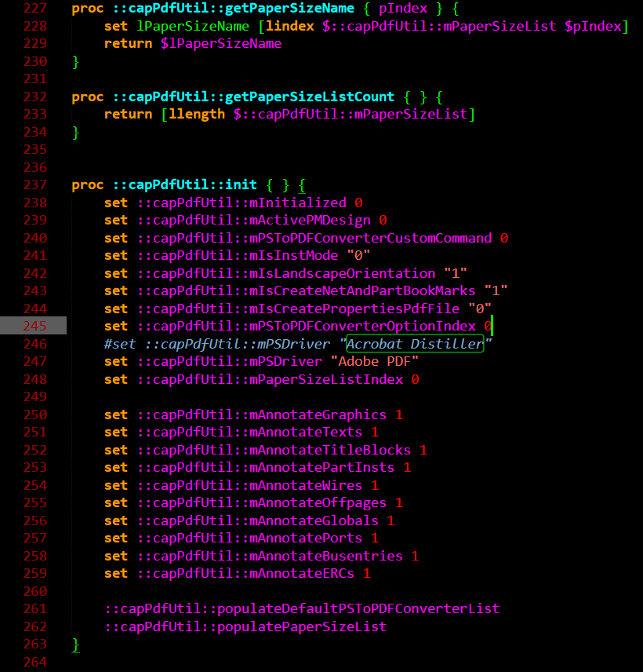Click the lindex command on line 228
The image size is (643, 672).
(290, 26)
